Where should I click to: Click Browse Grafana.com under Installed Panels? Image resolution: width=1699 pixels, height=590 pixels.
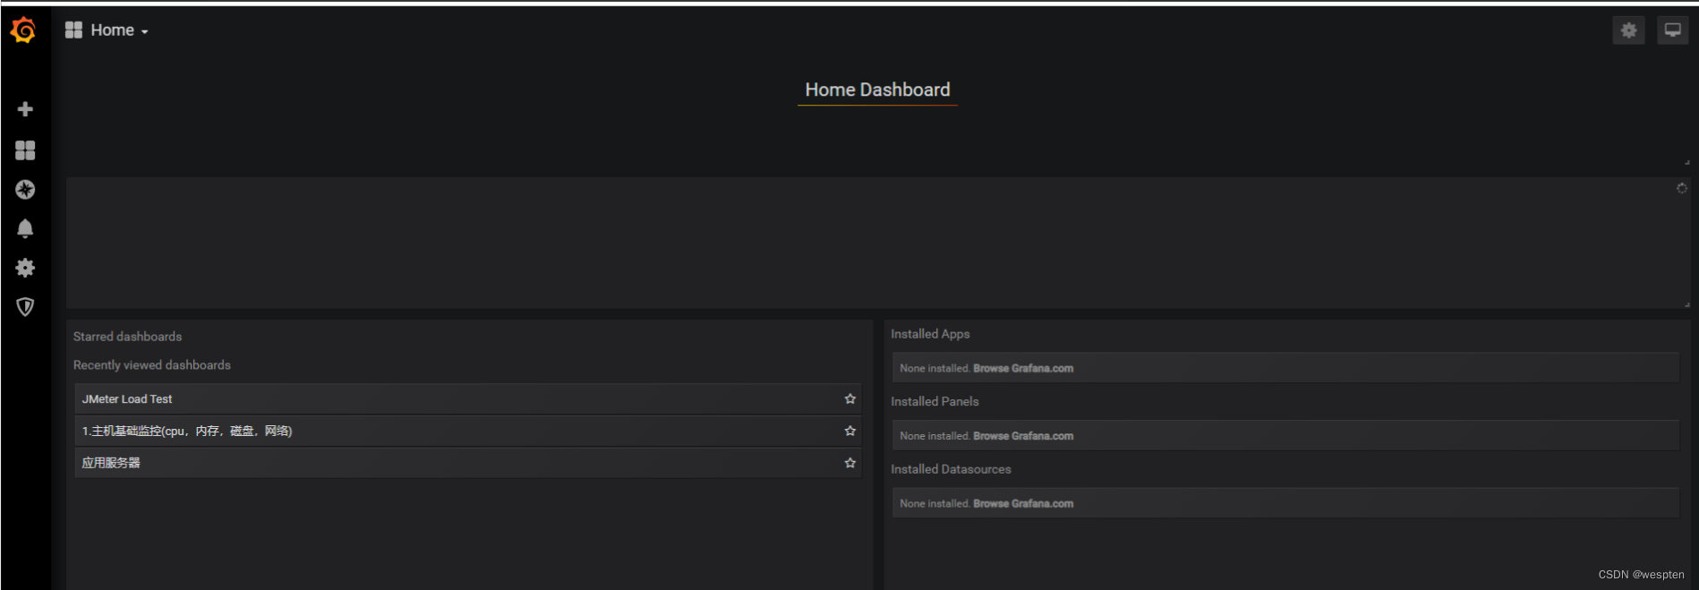tap(1022, 436)
